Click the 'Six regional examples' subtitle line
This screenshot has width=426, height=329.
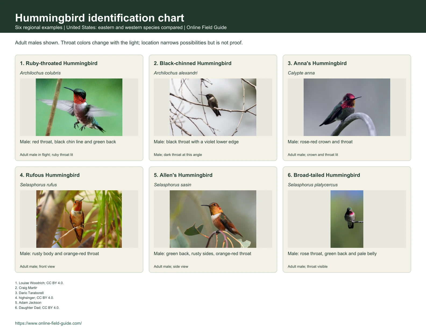(x=121, y=27)
